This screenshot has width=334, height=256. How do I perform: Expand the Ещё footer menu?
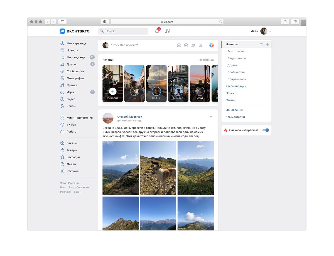78,192
